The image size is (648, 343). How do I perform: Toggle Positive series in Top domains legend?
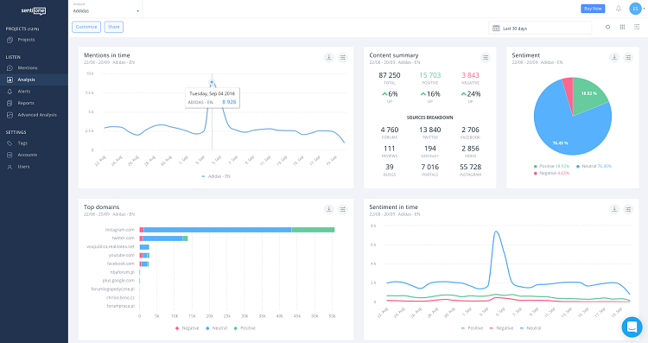coord(245,328)
